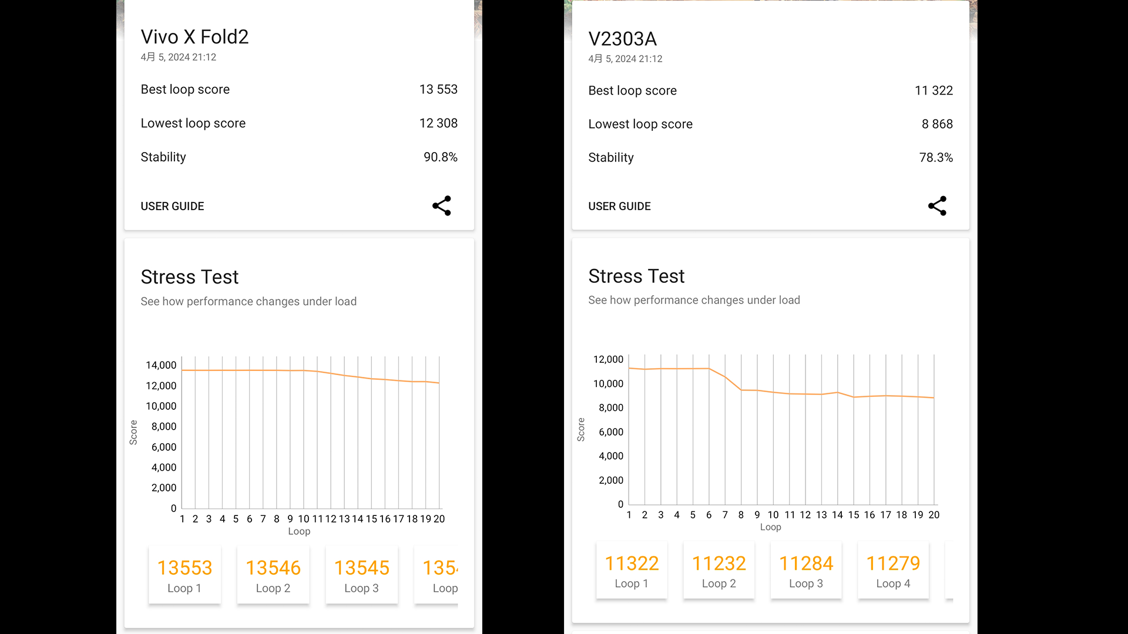The image size is (1128, 634).
Task: Select Loop 4 score card showing 11279
Action: tap(893, 571)
